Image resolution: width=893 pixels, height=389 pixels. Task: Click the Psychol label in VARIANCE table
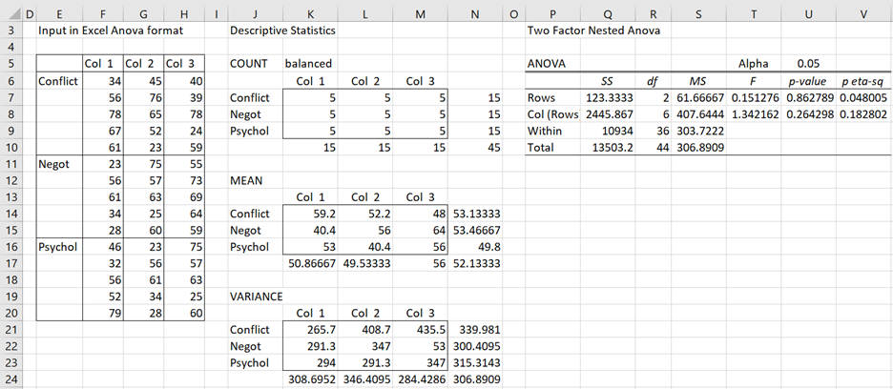click(x=249, y=363)
